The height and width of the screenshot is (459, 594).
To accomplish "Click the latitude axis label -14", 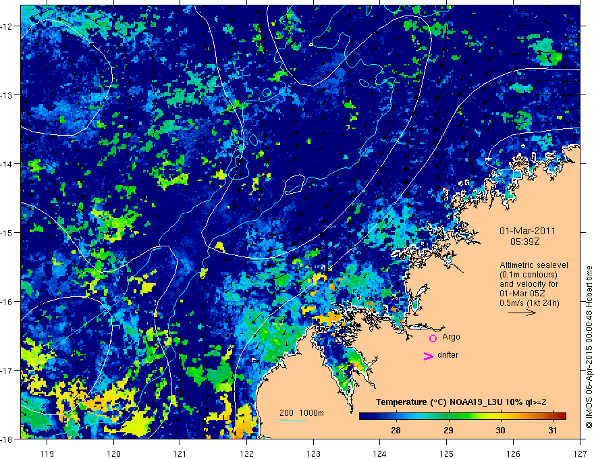I will pos(6,164).
